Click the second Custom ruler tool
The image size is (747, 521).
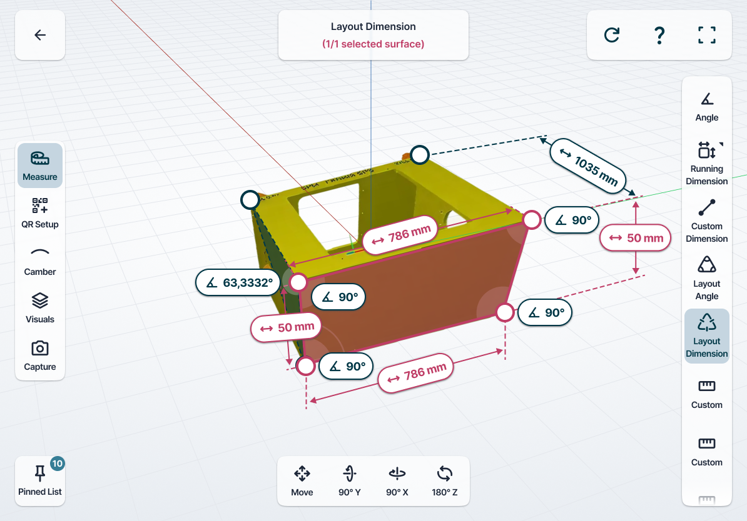(706, 452)
